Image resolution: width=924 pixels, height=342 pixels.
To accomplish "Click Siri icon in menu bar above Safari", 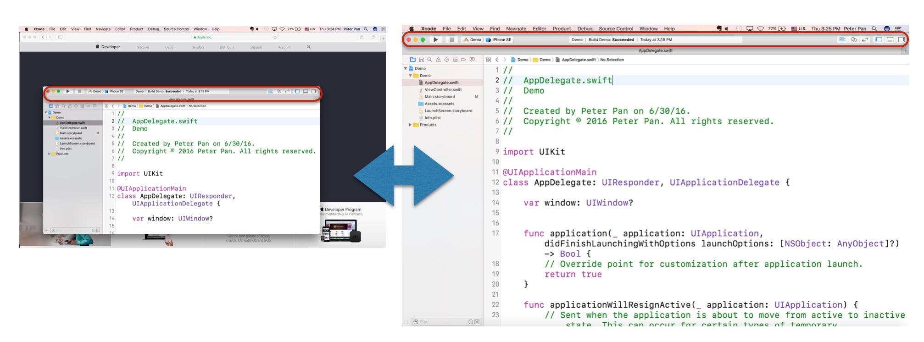I will pyautogui.click(x=375, y=29).
